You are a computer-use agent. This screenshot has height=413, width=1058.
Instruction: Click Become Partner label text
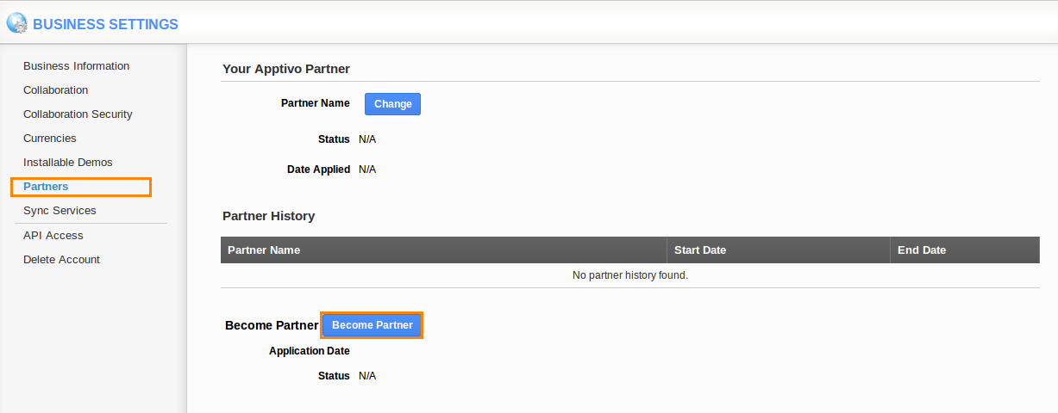pos(272,325)
